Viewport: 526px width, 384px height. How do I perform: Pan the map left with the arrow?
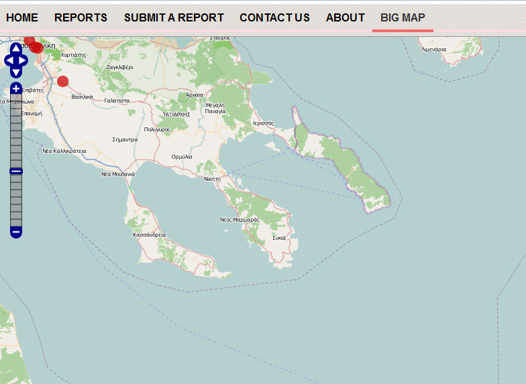[9, 61]
